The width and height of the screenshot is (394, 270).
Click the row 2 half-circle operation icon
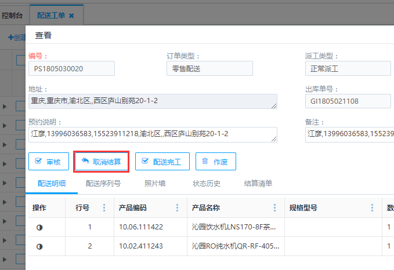39,246
